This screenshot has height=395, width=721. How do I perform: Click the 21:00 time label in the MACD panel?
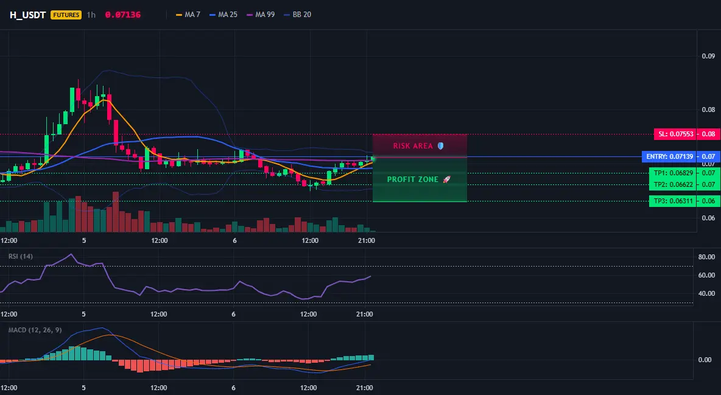[365, 388]
